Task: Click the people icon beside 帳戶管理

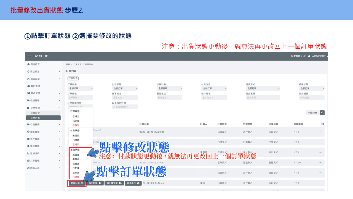Action: click(28, 86)
